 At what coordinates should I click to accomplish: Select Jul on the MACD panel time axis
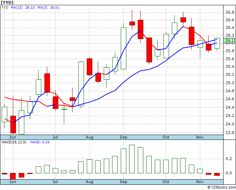[55, 182]
